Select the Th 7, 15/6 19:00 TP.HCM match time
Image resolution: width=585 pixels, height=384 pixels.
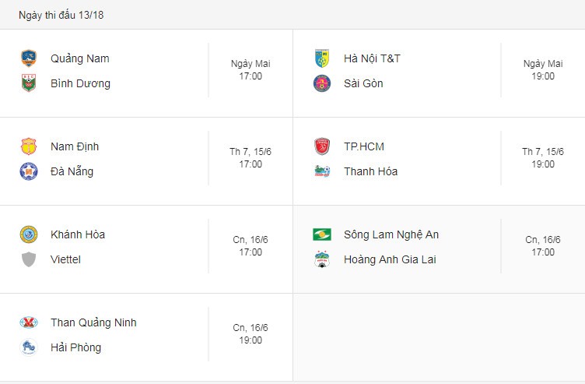tap(543, 157)
